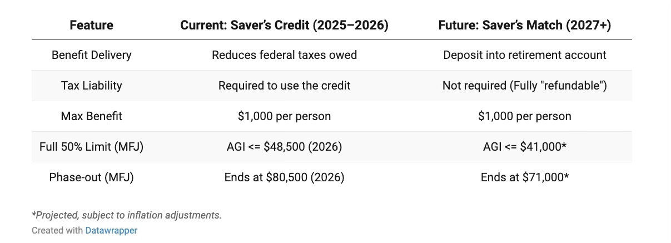
Task: Select $1,000 per person under Saver's Match
Action: pos(524,116)
